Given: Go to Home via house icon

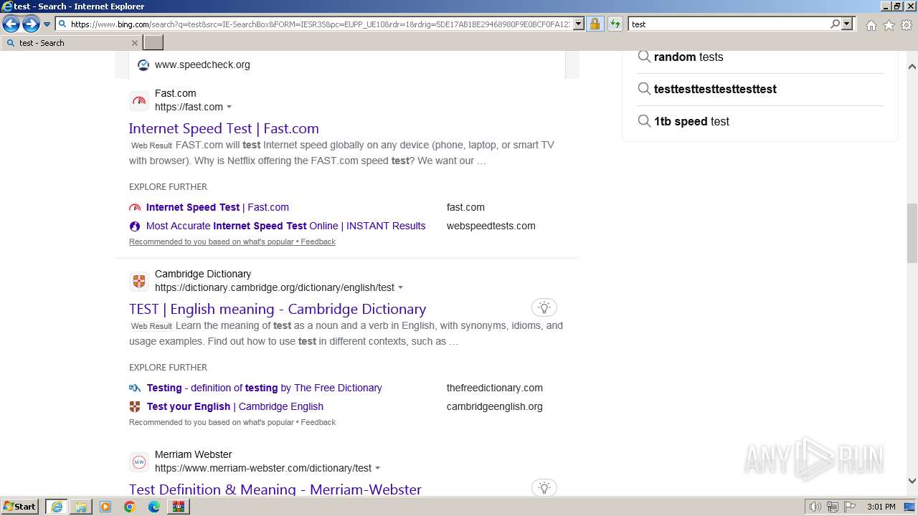Looking at the screenshot, I should (871, 25).
